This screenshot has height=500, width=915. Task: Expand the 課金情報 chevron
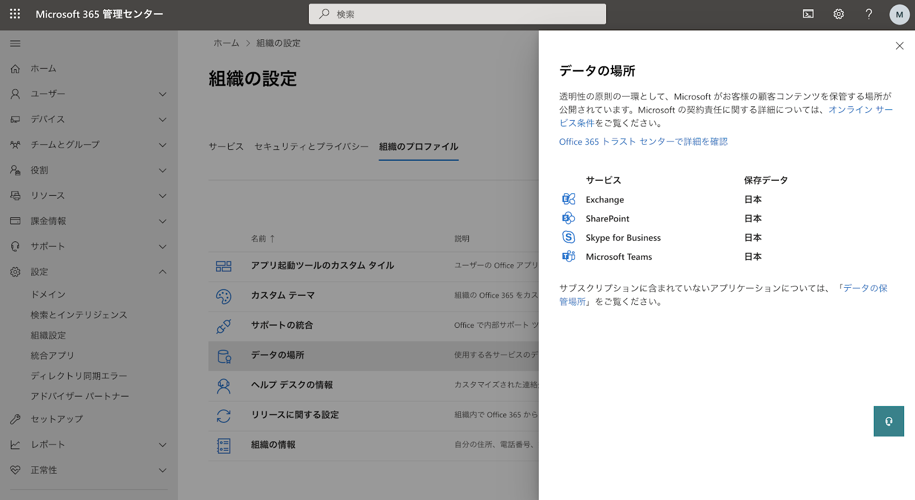(x=163, y=221)
